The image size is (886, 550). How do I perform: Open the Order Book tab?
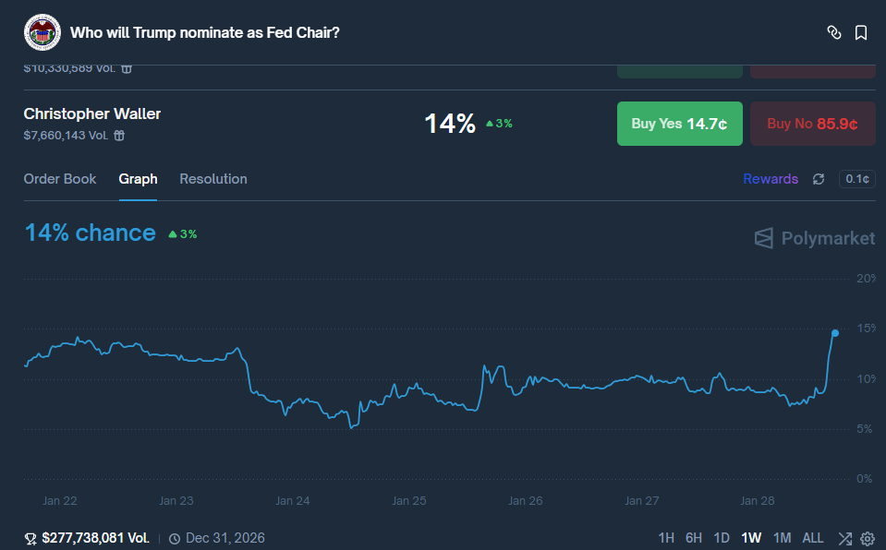pyautogui.click(x=60, y=179)
